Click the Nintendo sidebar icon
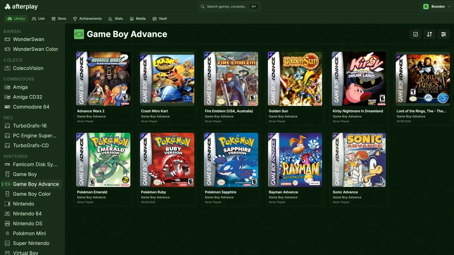454x255 pixels. coord(7,204)
